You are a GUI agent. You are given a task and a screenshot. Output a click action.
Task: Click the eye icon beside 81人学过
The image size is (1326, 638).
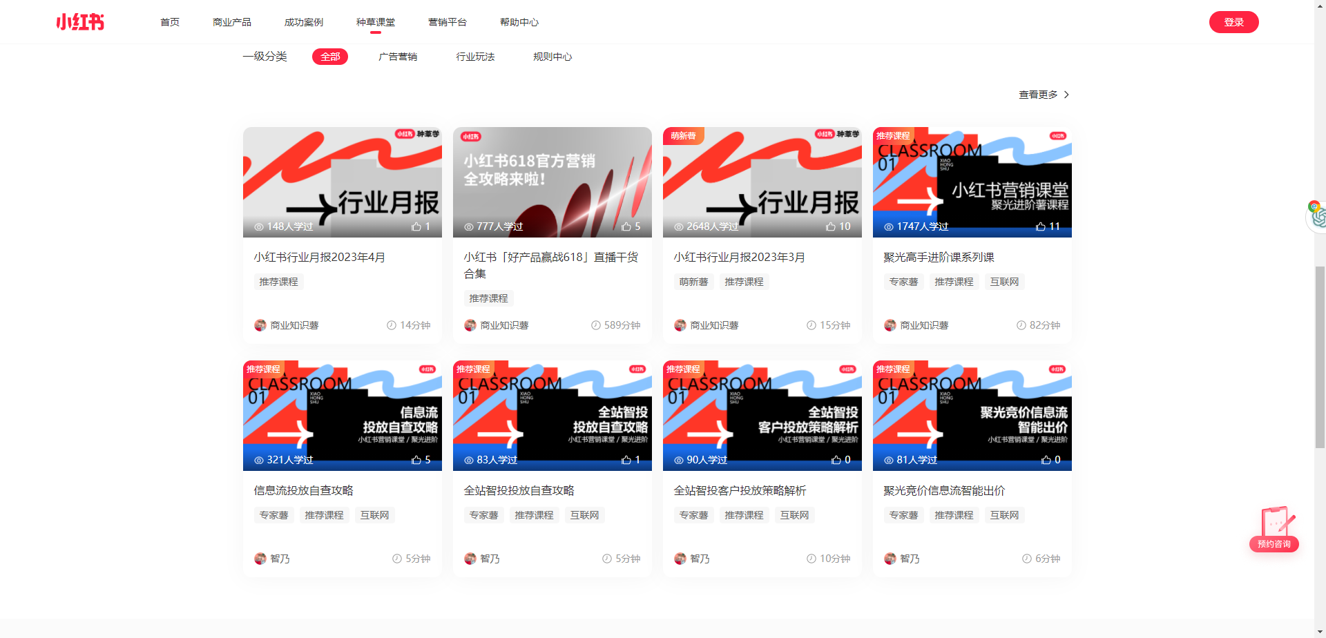889,460
